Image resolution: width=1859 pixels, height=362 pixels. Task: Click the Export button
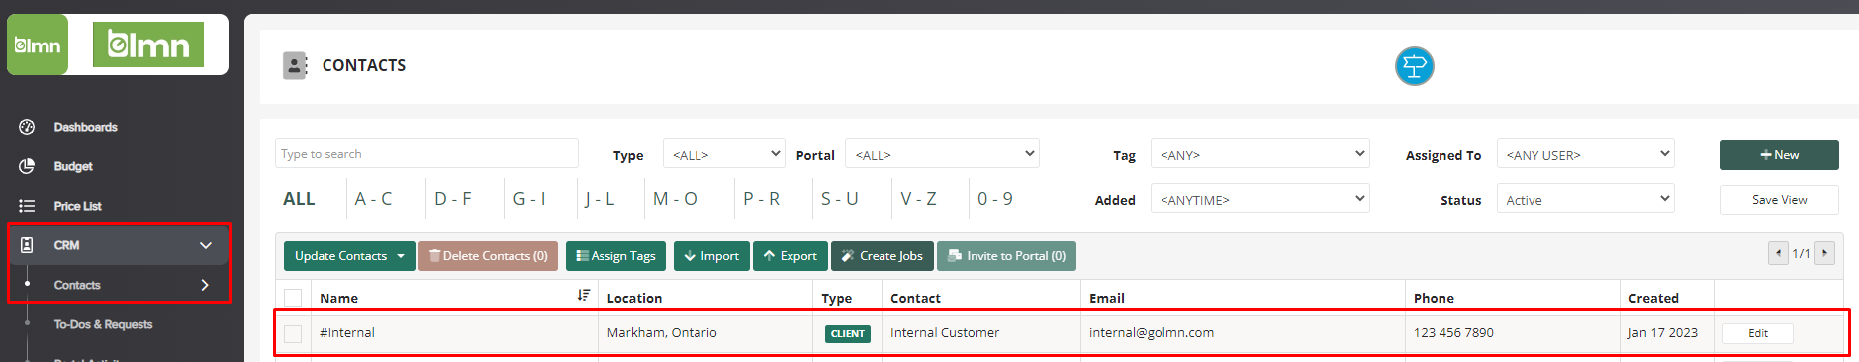(x=790, y=256)
